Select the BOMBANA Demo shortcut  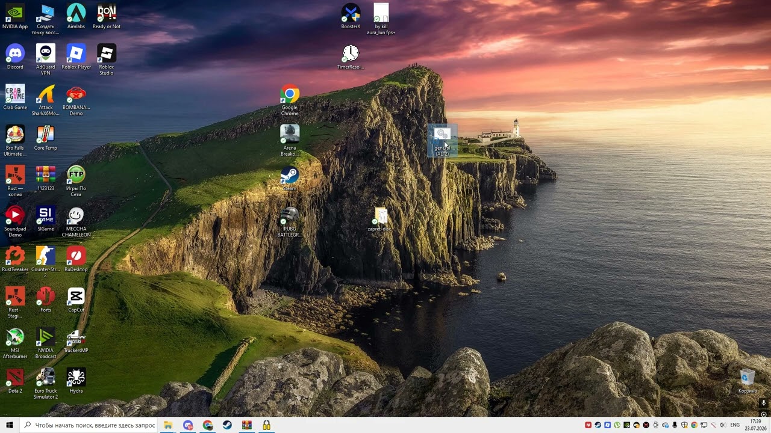[76, 100]
